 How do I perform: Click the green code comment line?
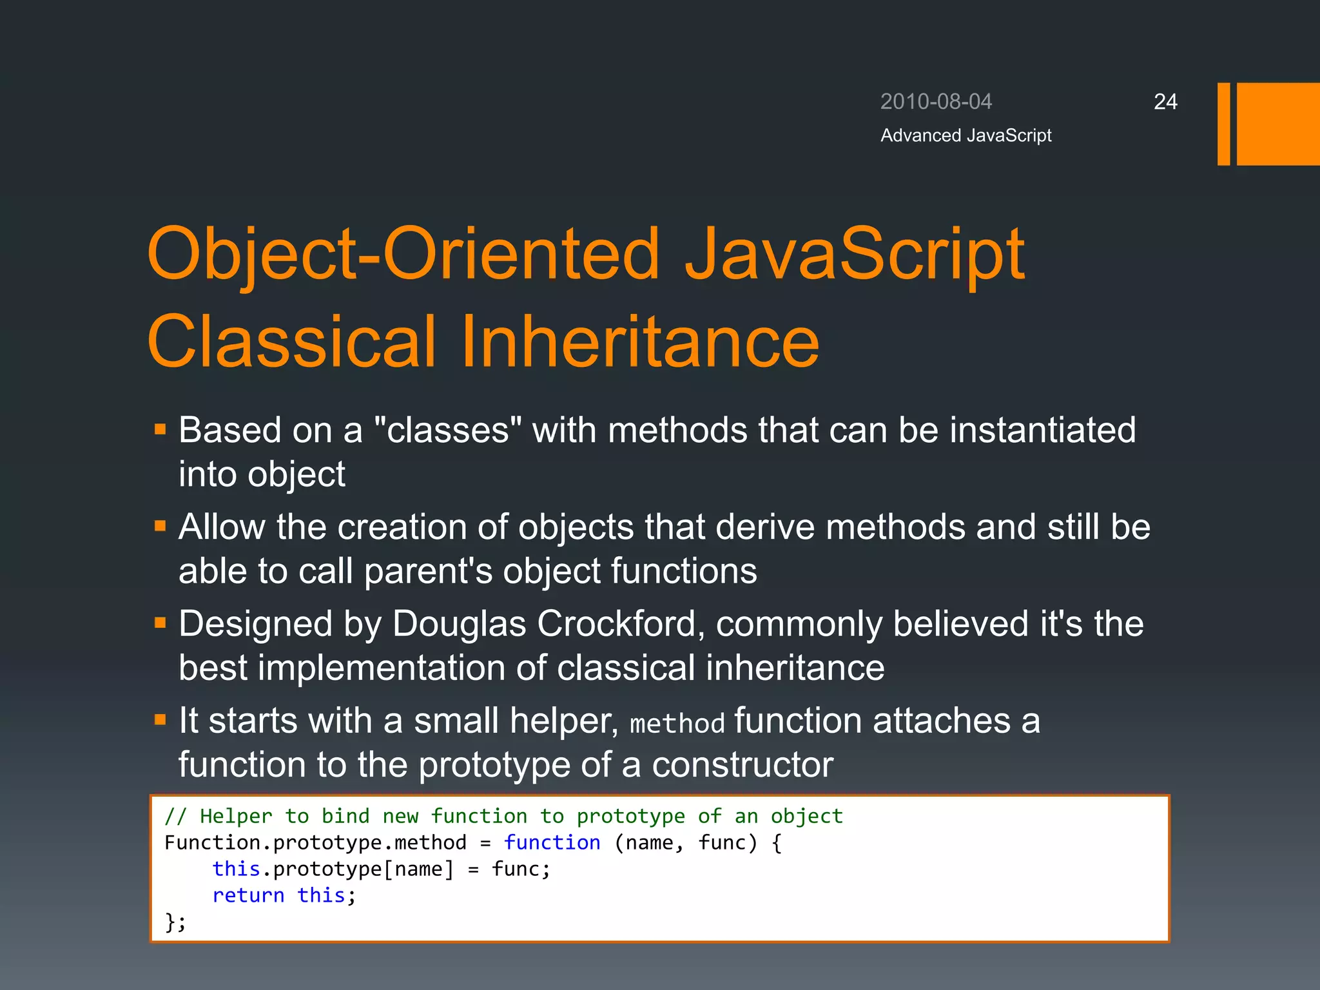(503, 816)
